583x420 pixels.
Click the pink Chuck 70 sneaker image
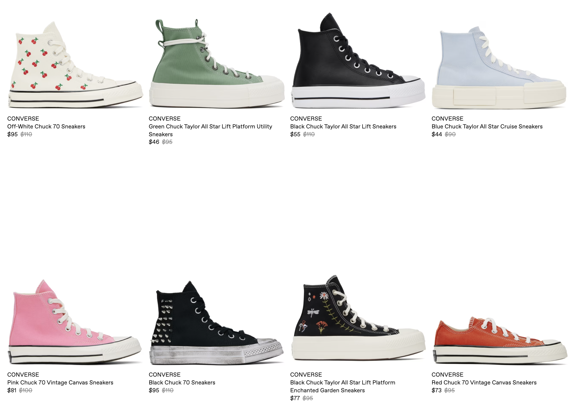[75, 322]
